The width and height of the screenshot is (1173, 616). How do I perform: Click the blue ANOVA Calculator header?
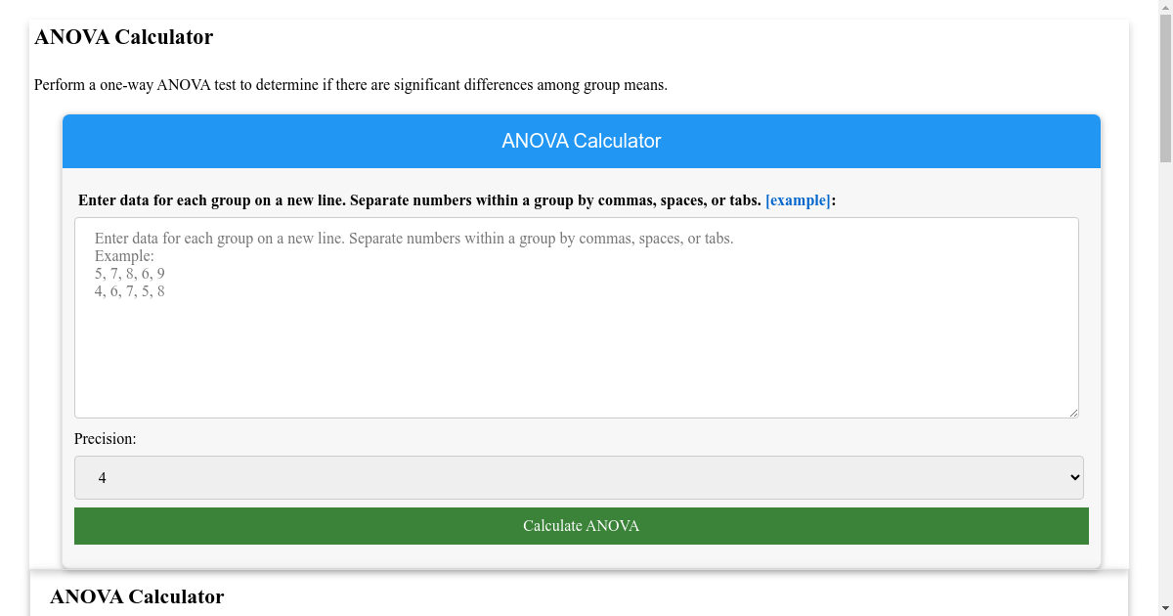(x=581, y=141)
